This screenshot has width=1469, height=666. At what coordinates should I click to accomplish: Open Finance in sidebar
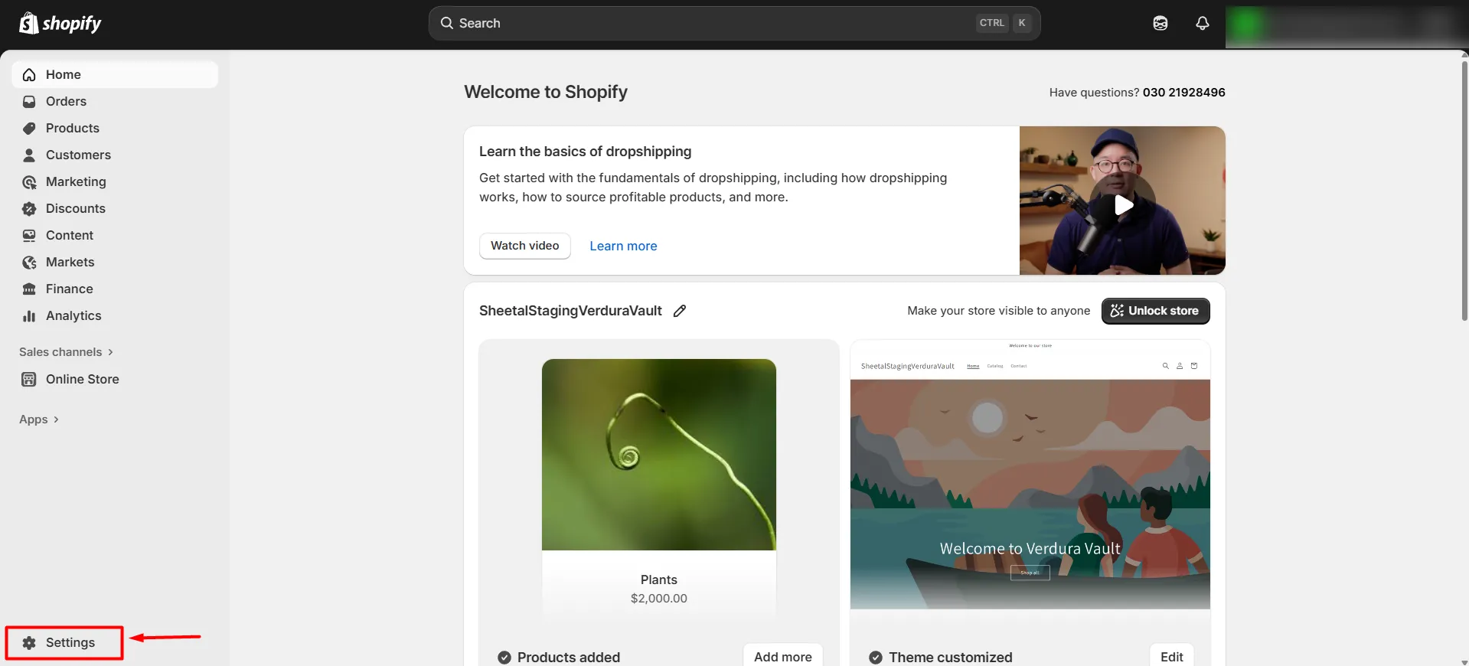pyautogui.click(x=115, y=289)
